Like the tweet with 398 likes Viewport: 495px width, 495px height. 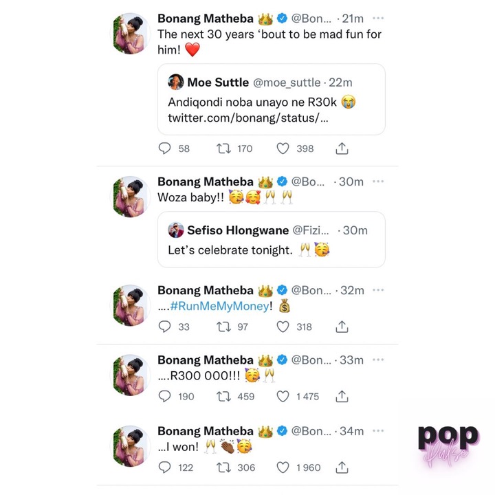pyautogui.click(x=283, y=148)
